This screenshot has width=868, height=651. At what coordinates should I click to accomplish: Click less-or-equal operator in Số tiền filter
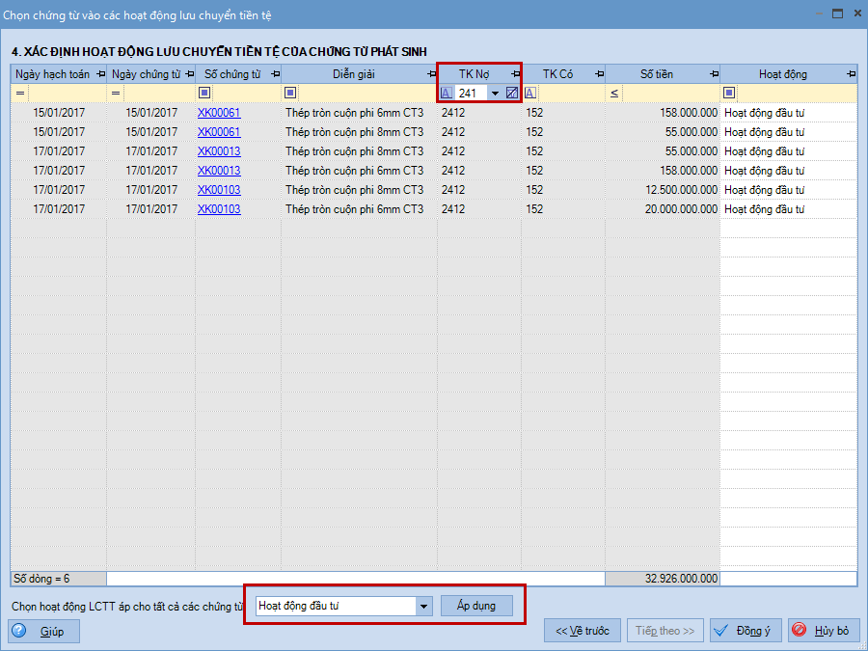point(614,94)
